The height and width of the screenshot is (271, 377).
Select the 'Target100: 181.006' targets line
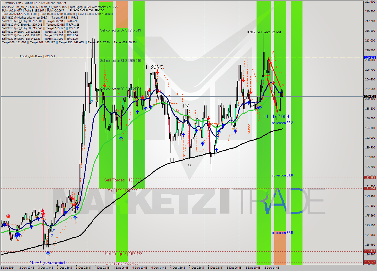(x=70, y=42)
